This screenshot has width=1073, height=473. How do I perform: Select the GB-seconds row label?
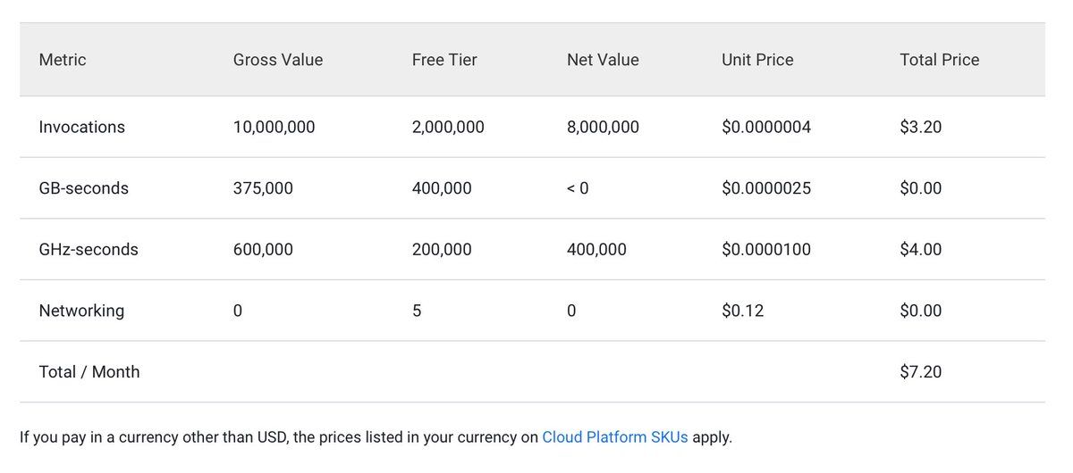pos(84,188)
